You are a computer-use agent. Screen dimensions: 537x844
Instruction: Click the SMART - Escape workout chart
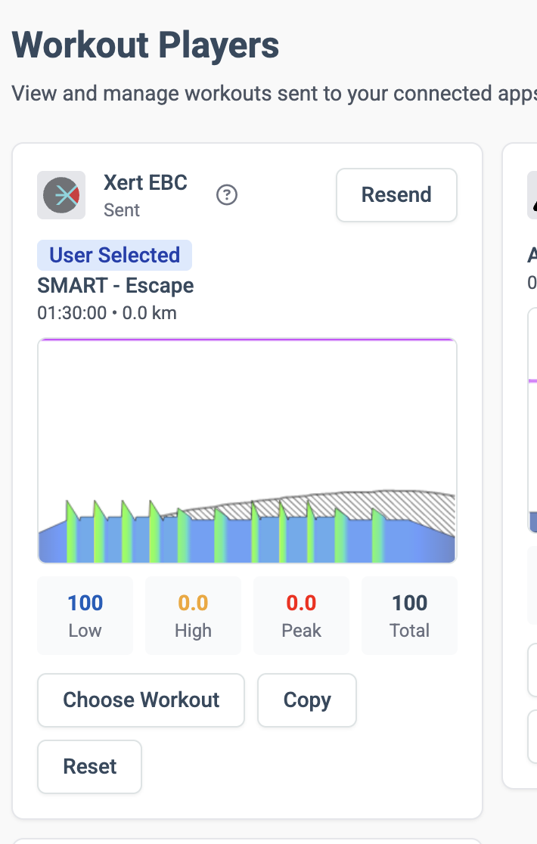click(x=247, y=424)
